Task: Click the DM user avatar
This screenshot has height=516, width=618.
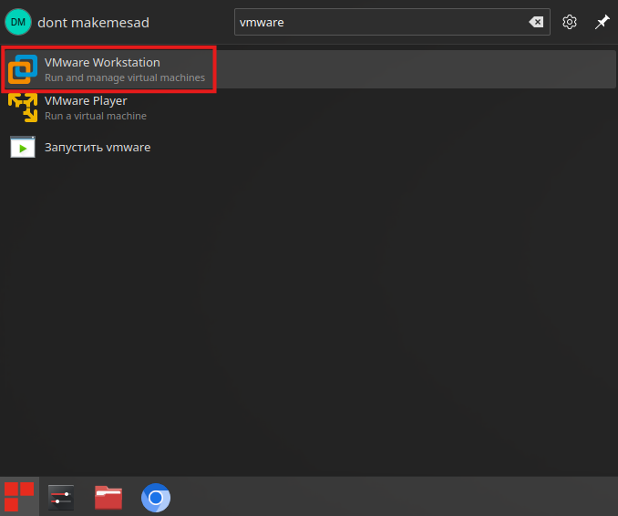Action: (17, 22)
